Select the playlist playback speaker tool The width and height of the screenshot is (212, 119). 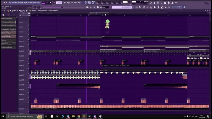26,11
